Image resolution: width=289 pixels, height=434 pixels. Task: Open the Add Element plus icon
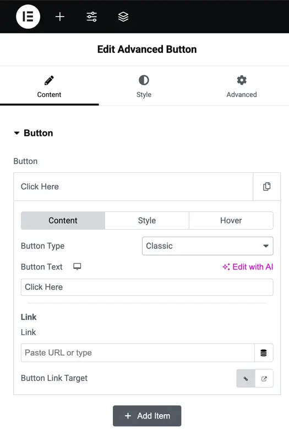(x=60, y=17)
